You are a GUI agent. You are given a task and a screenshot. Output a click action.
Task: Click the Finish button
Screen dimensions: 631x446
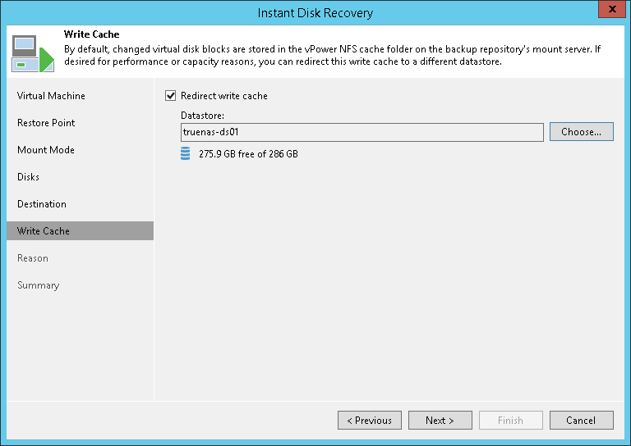[x=510, y=421]
